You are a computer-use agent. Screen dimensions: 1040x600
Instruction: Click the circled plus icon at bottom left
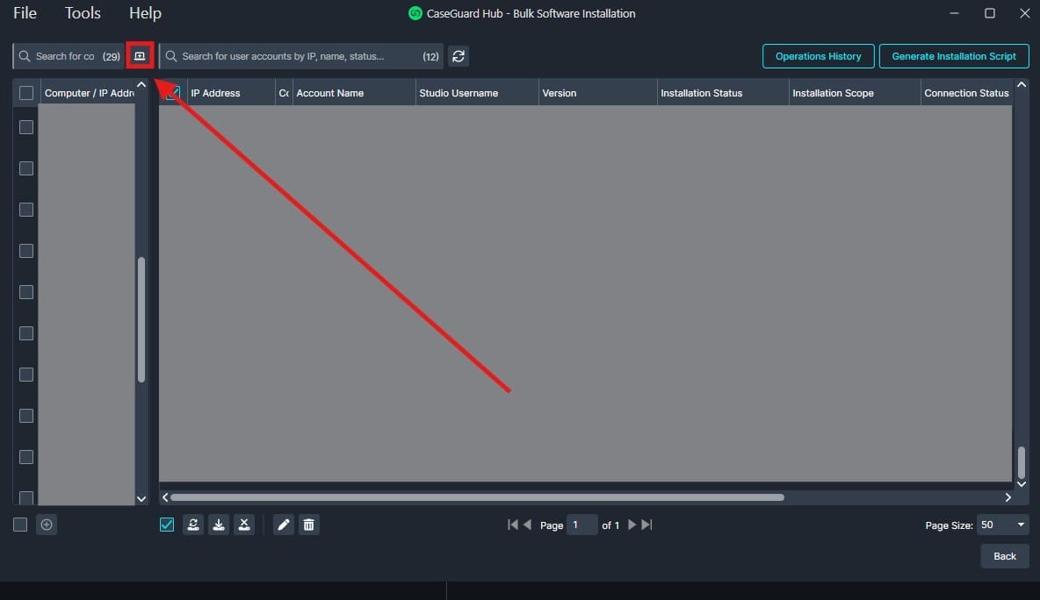[x=47, y=525]
